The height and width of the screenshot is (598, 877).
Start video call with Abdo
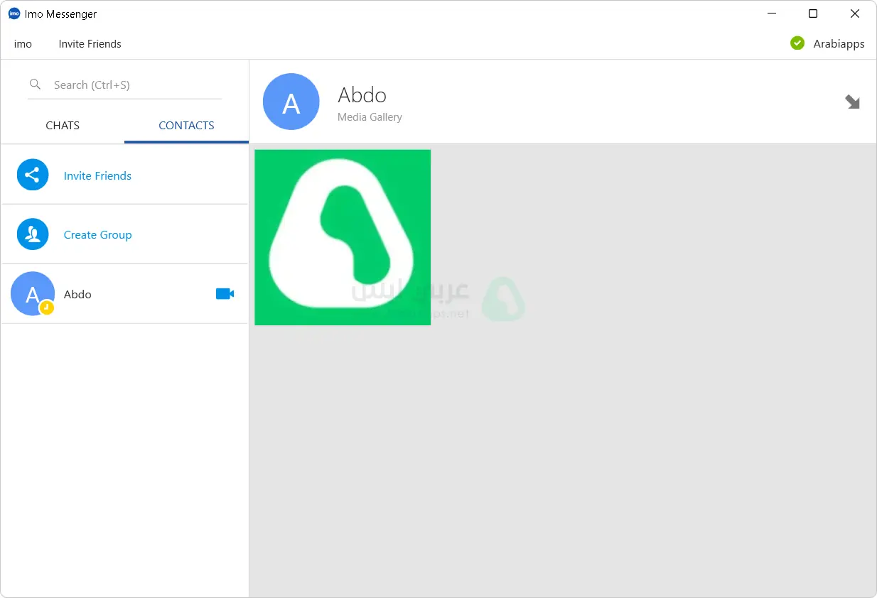tap(225, 294)
